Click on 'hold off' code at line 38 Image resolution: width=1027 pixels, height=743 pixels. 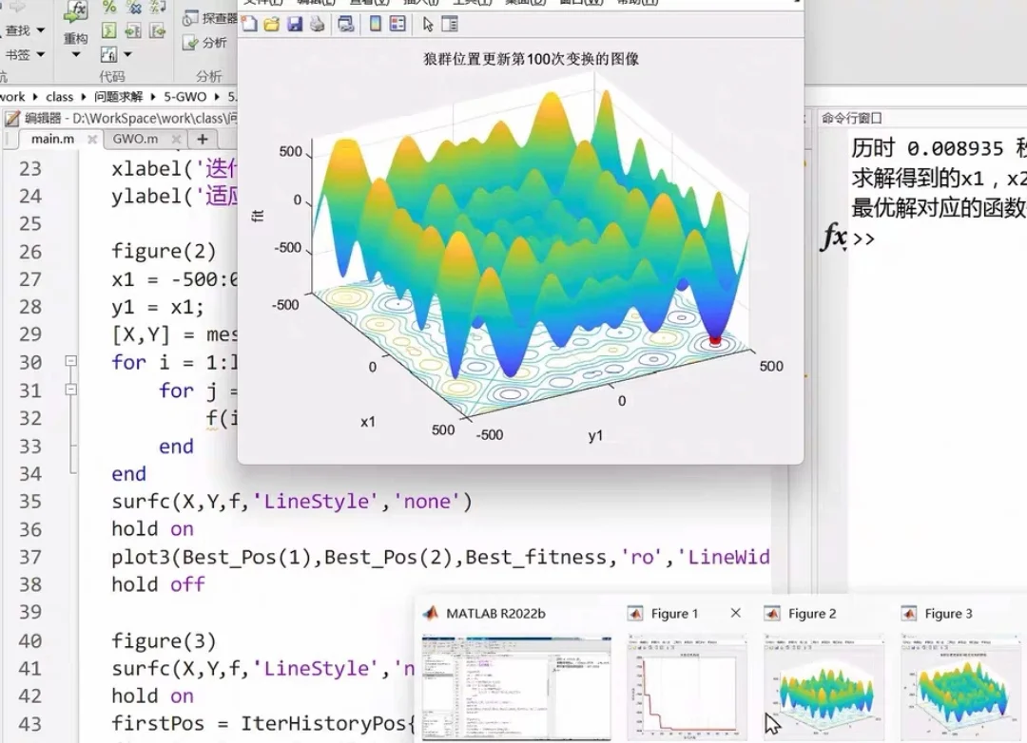158,584
